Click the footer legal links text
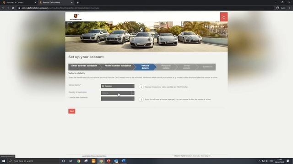The width and height of the screenshot is (293, 164). pos(94,156)
